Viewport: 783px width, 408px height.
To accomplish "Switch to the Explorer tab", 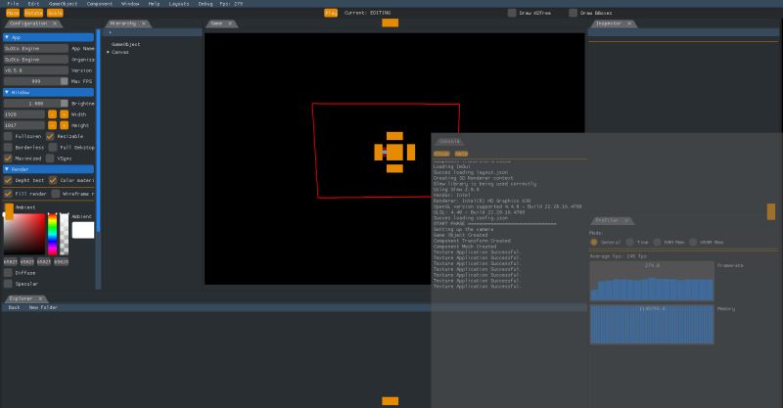I will click(21, 298).
